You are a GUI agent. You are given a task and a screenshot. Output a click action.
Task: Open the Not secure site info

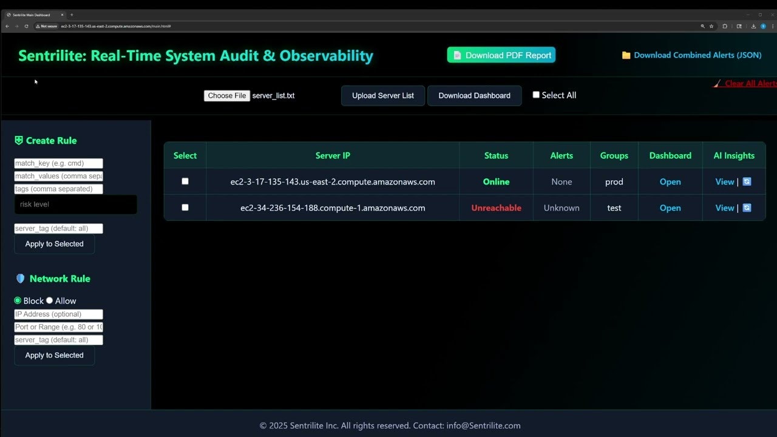47,26
